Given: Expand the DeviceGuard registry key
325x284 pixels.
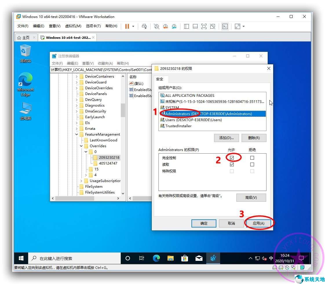Looking at the screenshot, I should (76, 82).
